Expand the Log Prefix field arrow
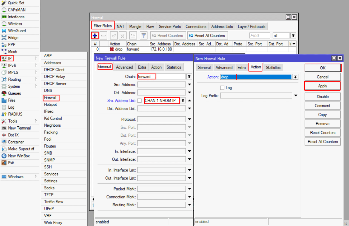This screenshot has height=226, width=349. (x=296, y=96)
